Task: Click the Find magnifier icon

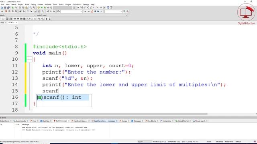Action: point(31,8)
